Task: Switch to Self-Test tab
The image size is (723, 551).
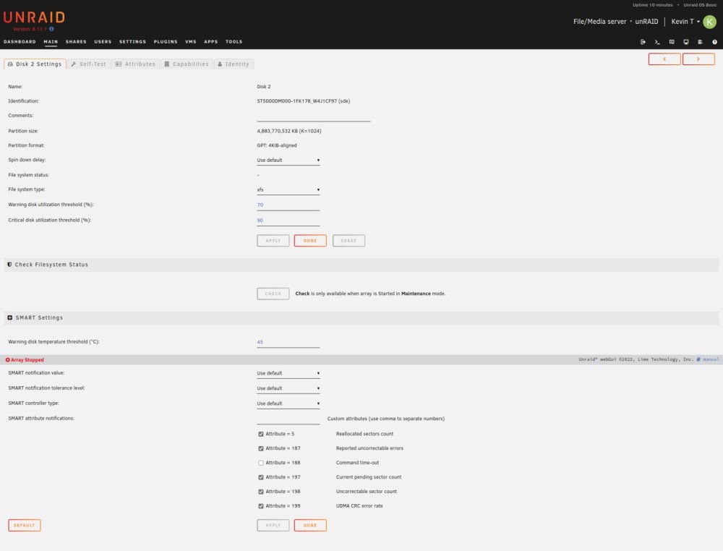Action: (89, 64)
